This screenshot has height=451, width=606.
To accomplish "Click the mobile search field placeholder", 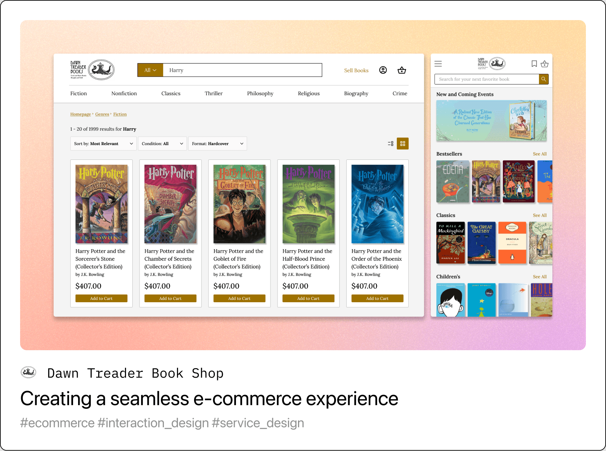I will click(x=487, y=79).
